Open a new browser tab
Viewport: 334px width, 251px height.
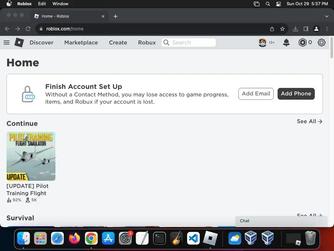click(115, 16)
